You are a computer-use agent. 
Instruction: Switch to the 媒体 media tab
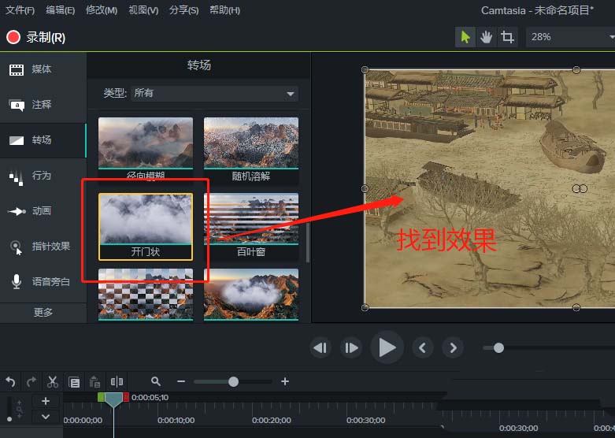point(43,69)
